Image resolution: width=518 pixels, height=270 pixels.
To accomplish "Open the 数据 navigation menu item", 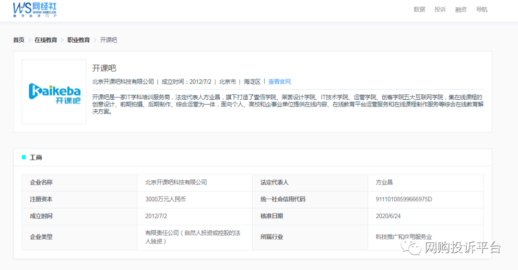I will (x=419, y=10).
